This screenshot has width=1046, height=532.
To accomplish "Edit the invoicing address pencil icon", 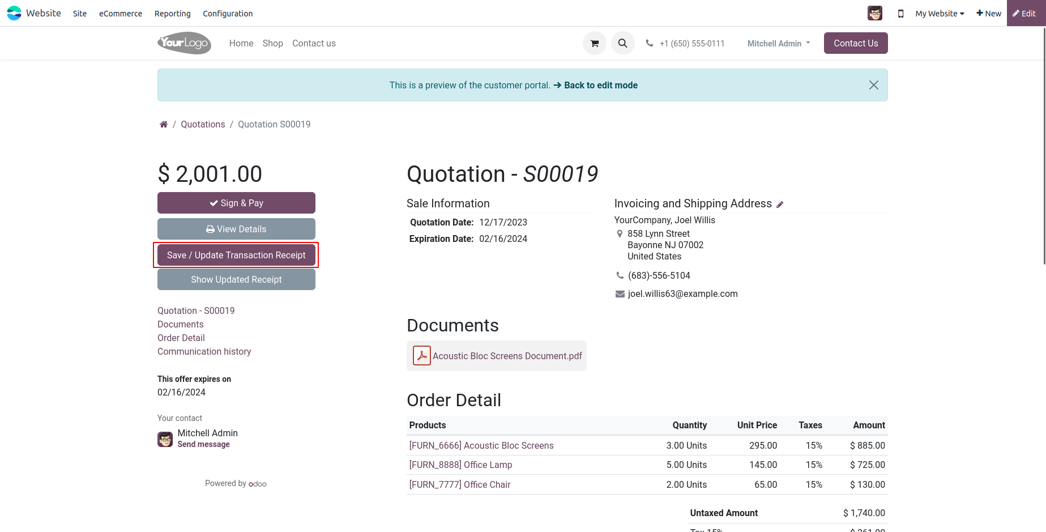I will 780,205.
